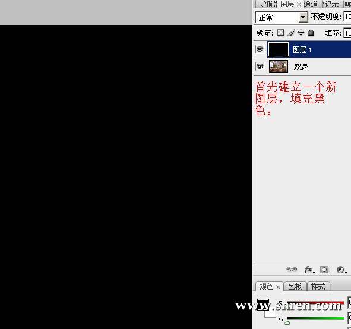This screenshot has height=329, width=351.
Task: Close the 图层 panel tab
Action: (x=299, y=4)
